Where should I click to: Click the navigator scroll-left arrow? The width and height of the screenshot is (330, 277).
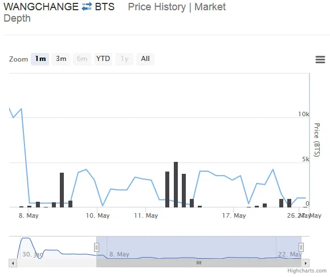tap(13, 263)
